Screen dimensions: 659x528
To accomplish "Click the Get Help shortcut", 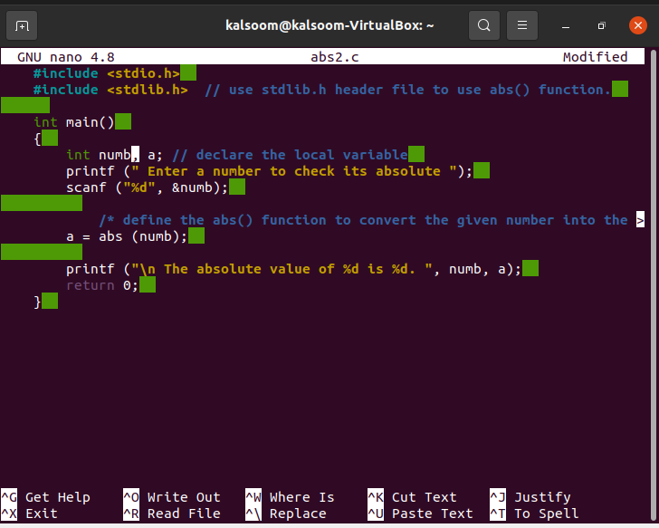I will [57, 497].
